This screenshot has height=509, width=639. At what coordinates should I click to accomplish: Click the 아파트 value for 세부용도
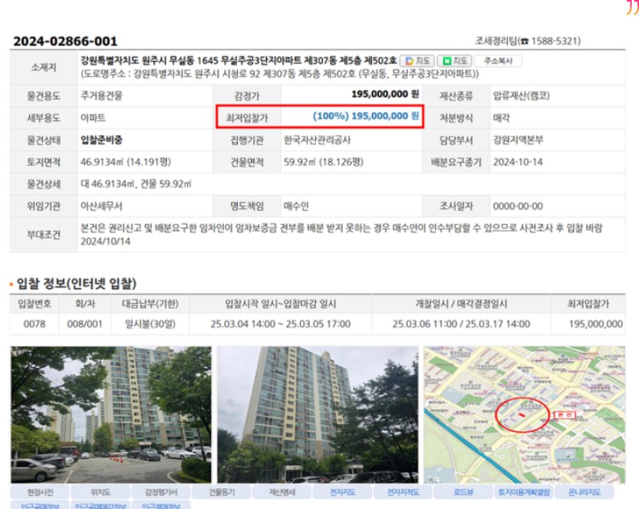[x=93, y=118]
